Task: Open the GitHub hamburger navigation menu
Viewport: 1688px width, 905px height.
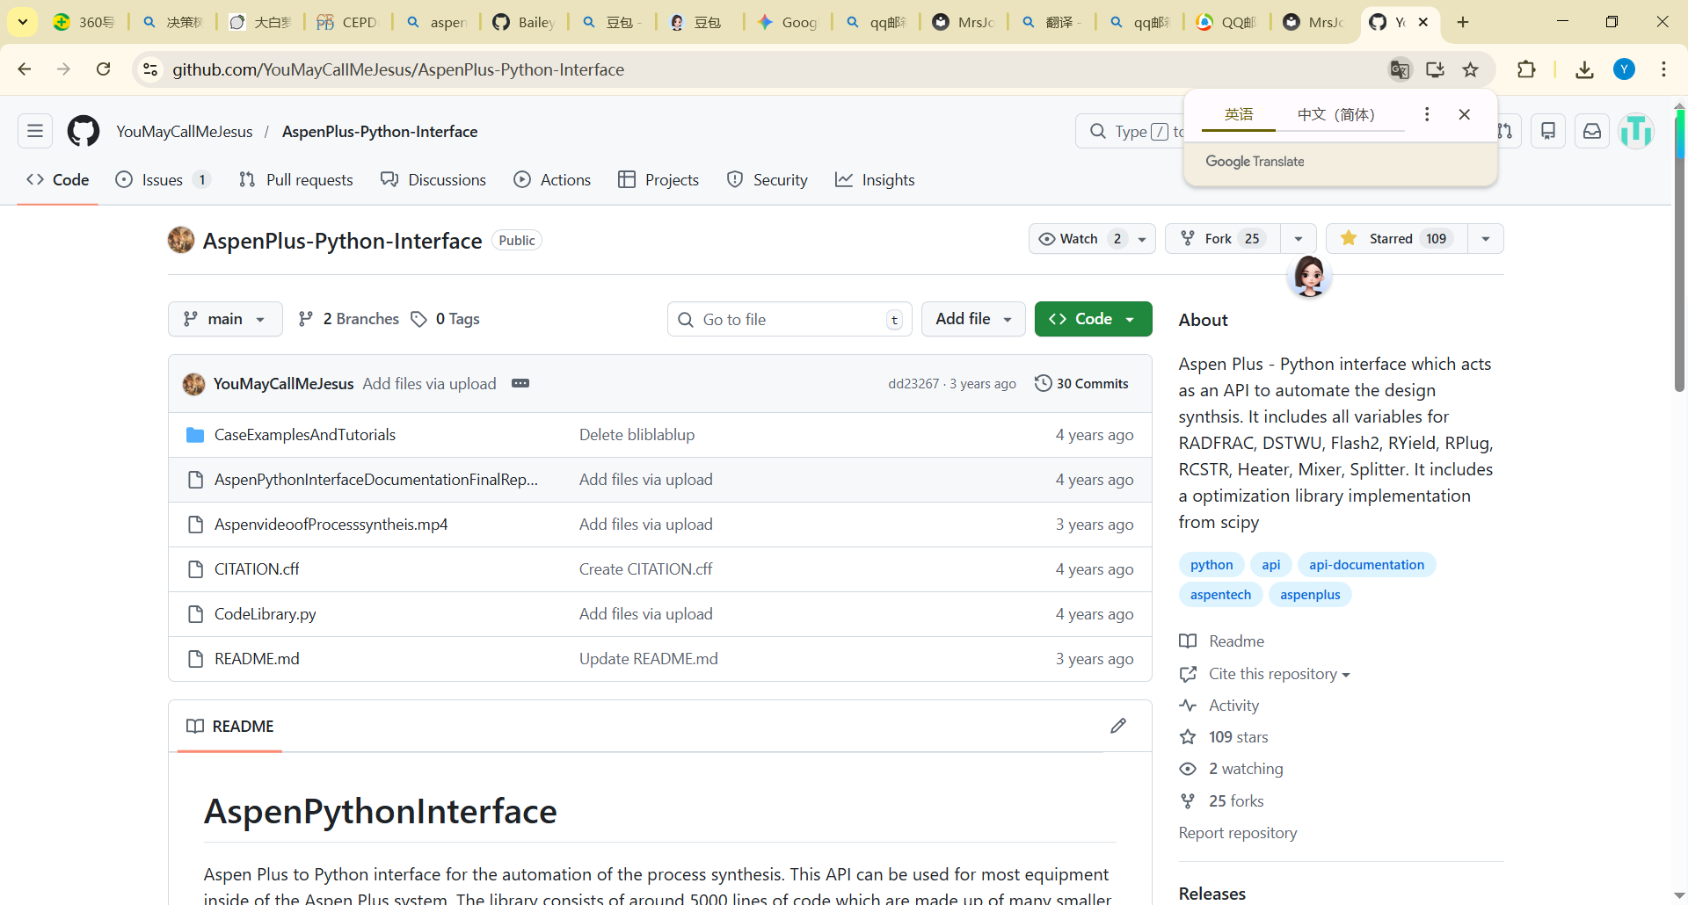Action: (x=35, y=132)
